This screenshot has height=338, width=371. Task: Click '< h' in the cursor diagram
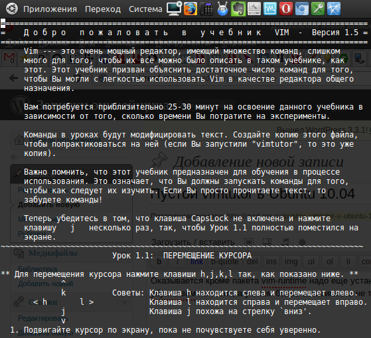(x=40, y=302)
